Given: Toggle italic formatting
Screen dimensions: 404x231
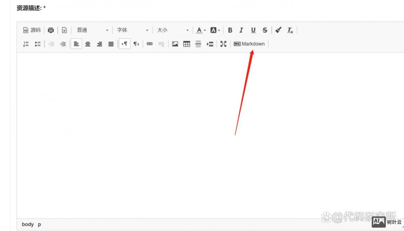Looking at the screenshot, I should (241, 30).
